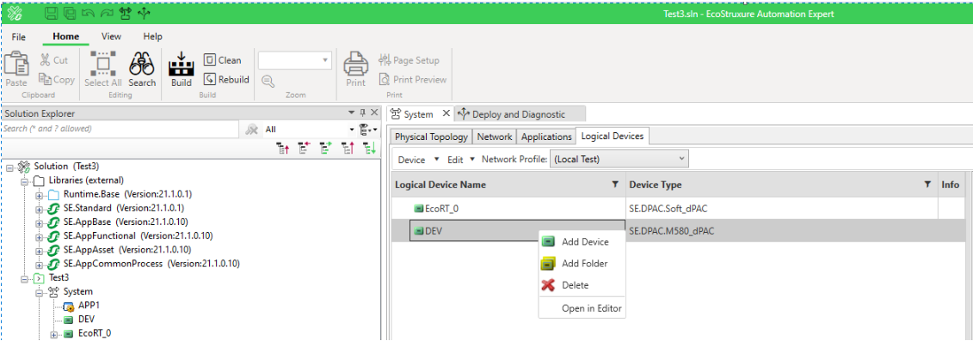Click the Save All icon in title bar
Image resolution: width=973 pixels, height=347 pixels.
(71, 13)
